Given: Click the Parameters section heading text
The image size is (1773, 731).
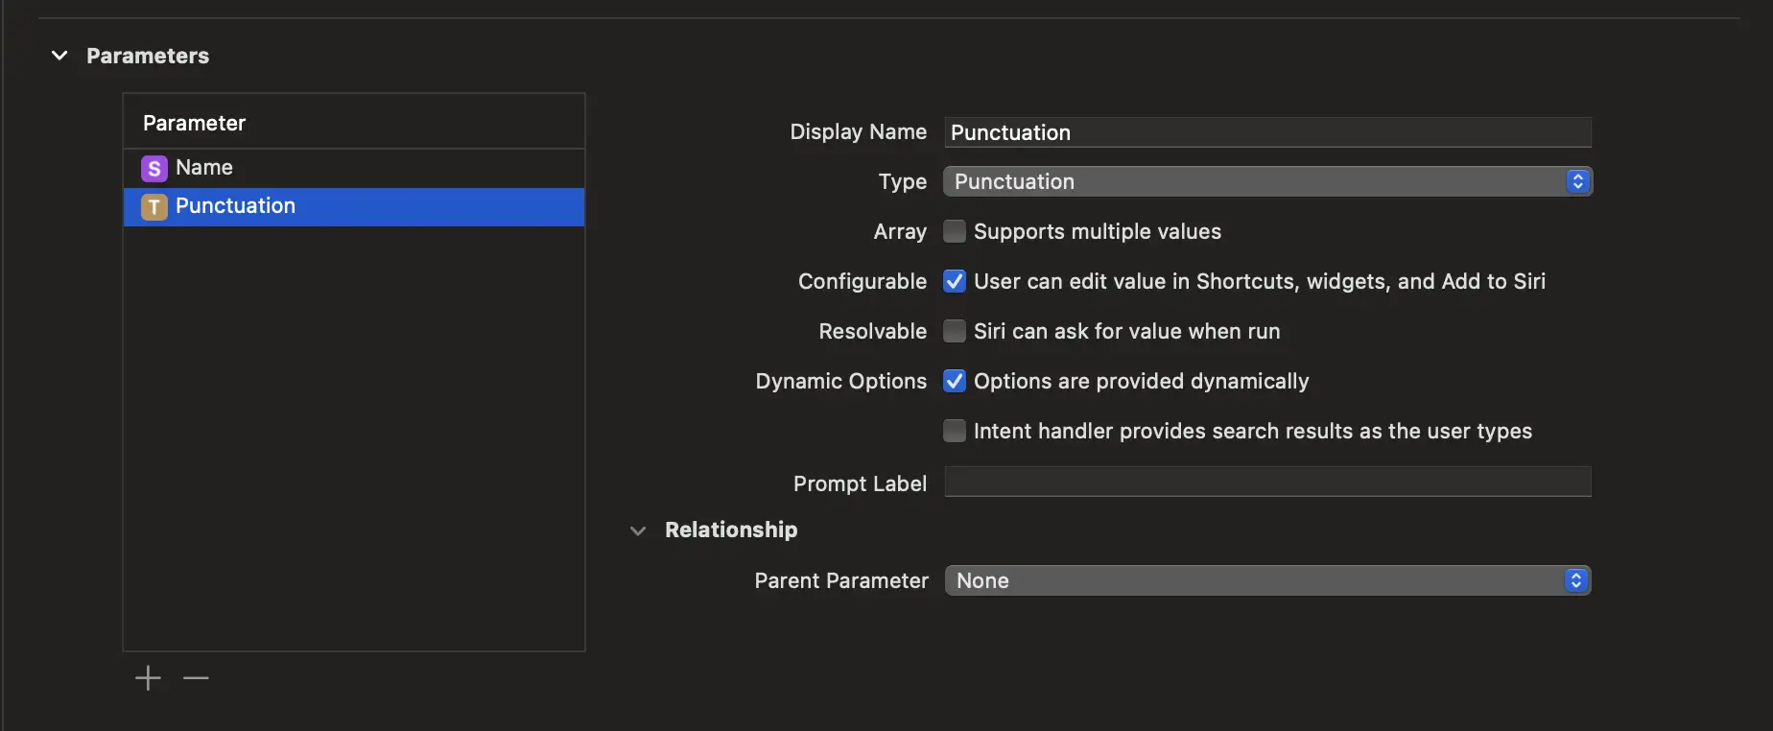Looking at the screenshot, I should 148,56.
